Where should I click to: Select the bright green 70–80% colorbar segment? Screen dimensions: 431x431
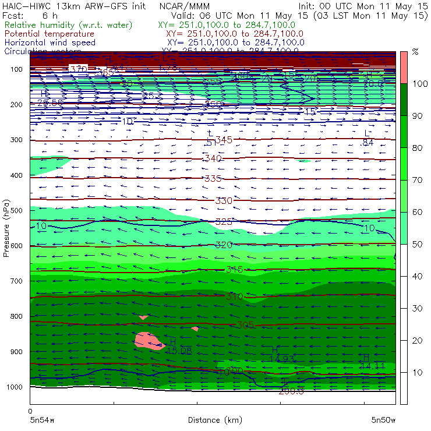pos(404,164)
